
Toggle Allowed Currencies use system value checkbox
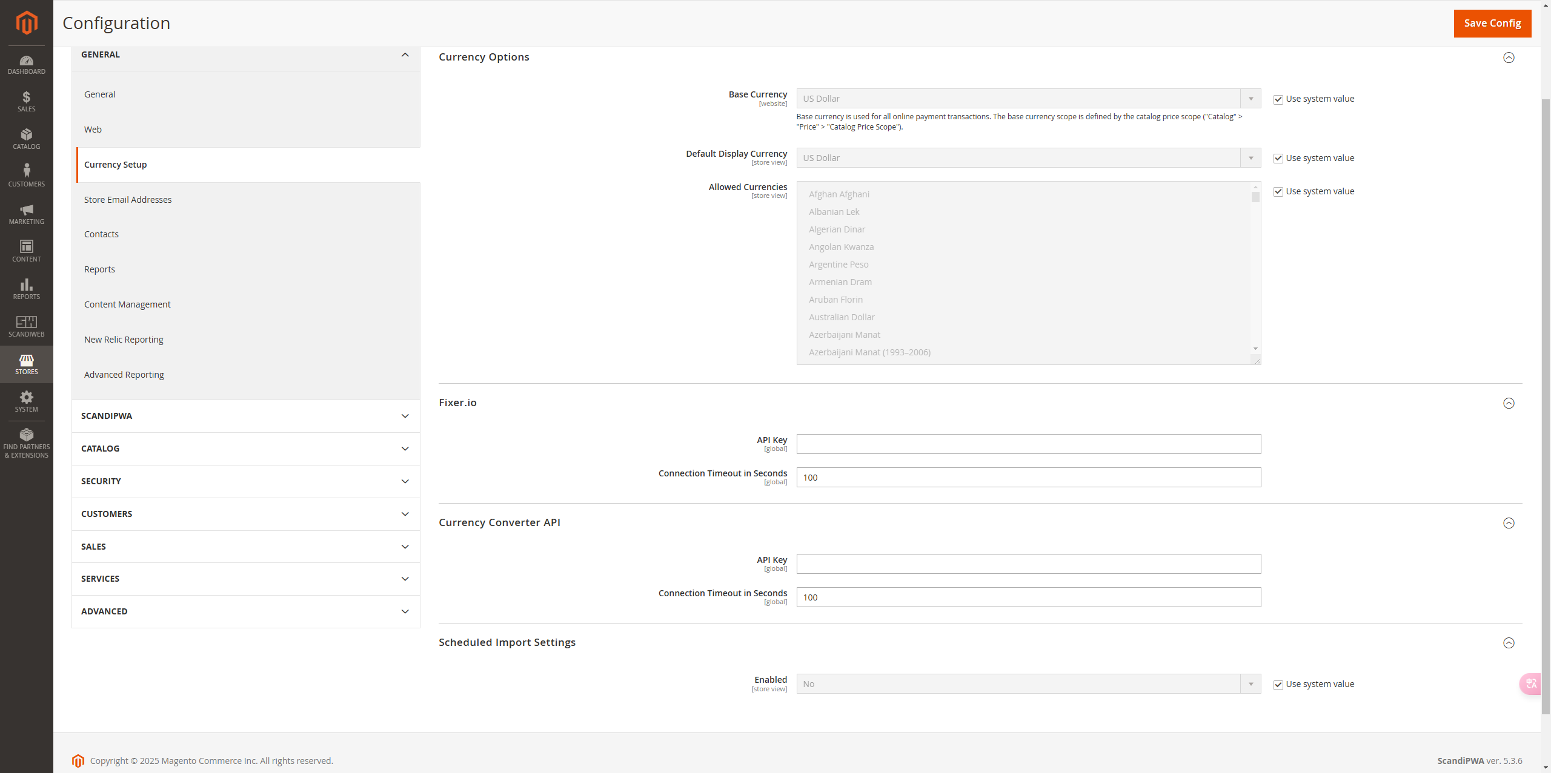point(1278,192)
